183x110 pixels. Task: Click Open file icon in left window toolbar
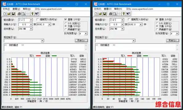(x=9, y=14)
